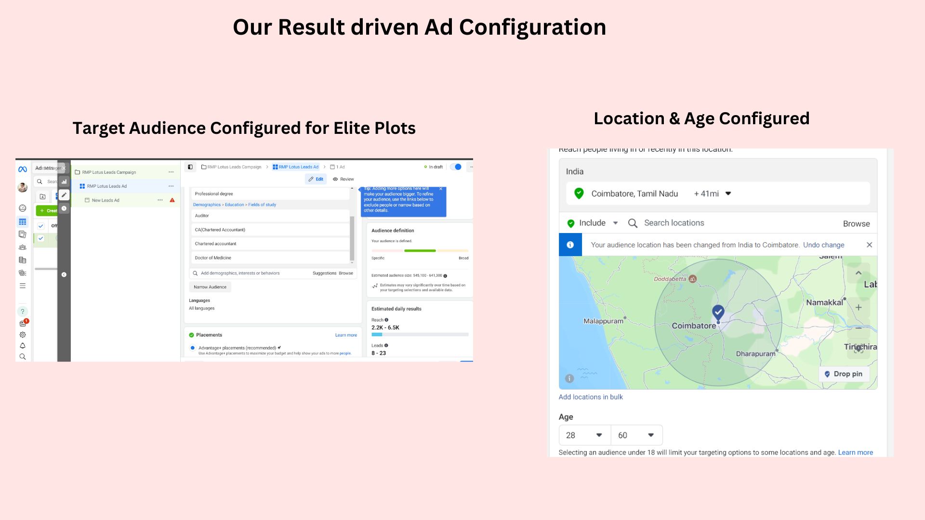
Task: Open Coimbatore radius +41mi dropdown
Action: (713, 194)
